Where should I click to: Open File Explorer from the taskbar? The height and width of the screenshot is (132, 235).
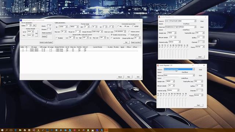click(20, 130)
